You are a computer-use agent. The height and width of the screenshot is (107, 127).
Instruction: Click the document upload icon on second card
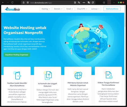(x=48, y=75)
